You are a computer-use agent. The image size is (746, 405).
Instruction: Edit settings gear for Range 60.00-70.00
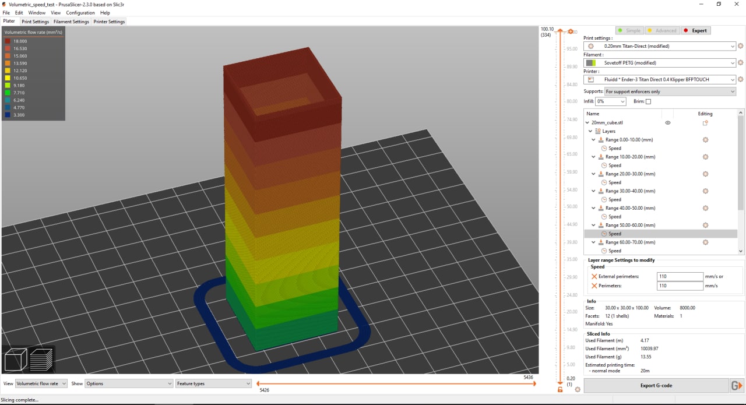[705, 242]
